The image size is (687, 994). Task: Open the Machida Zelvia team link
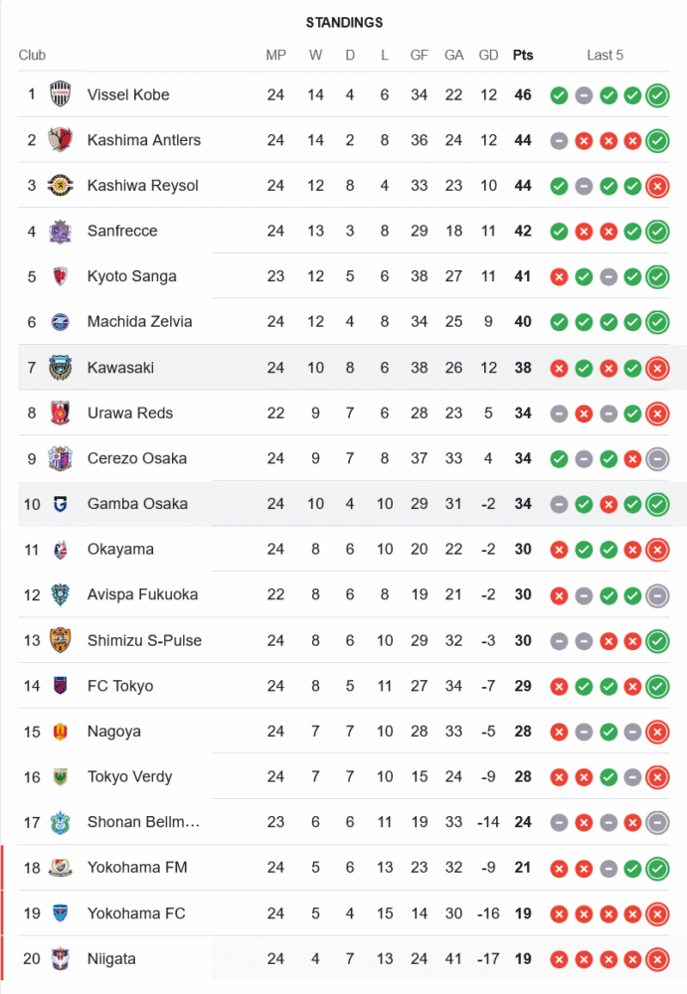click(x=139, y=321)
